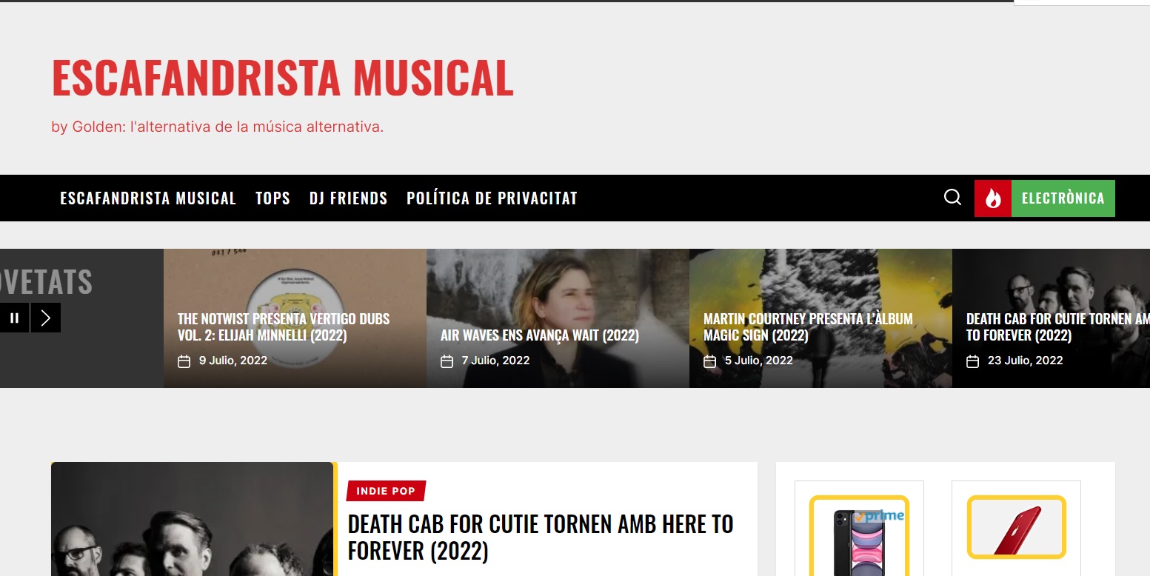Click the 5 Julio, 2022 date

758,361
